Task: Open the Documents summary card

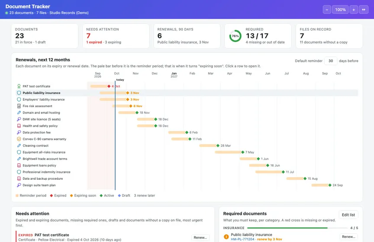Action: click(45, 36)
